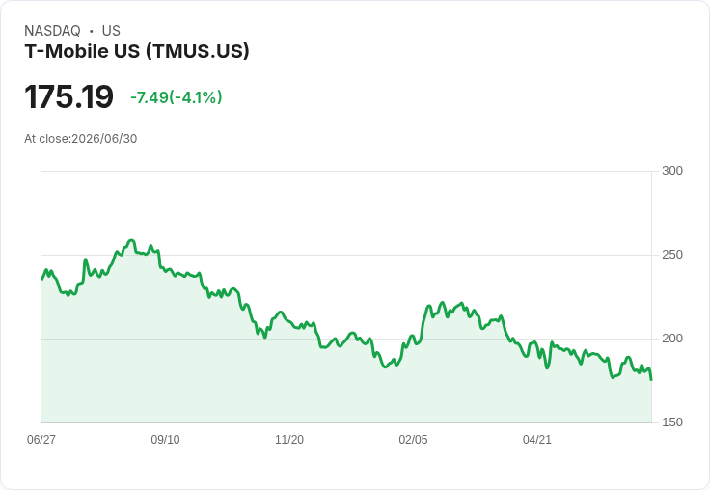The image size is (710, 490).
Task: Click the price line's starting point
Action: [42, 279]
